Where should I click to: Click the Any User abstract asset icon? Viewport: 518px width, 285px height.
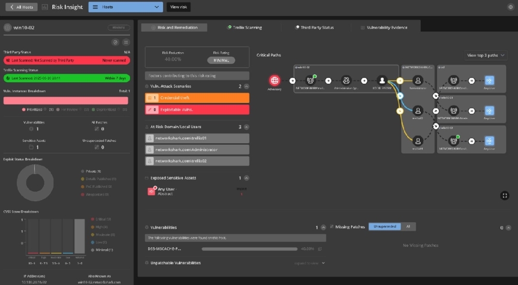click(151, 191)
